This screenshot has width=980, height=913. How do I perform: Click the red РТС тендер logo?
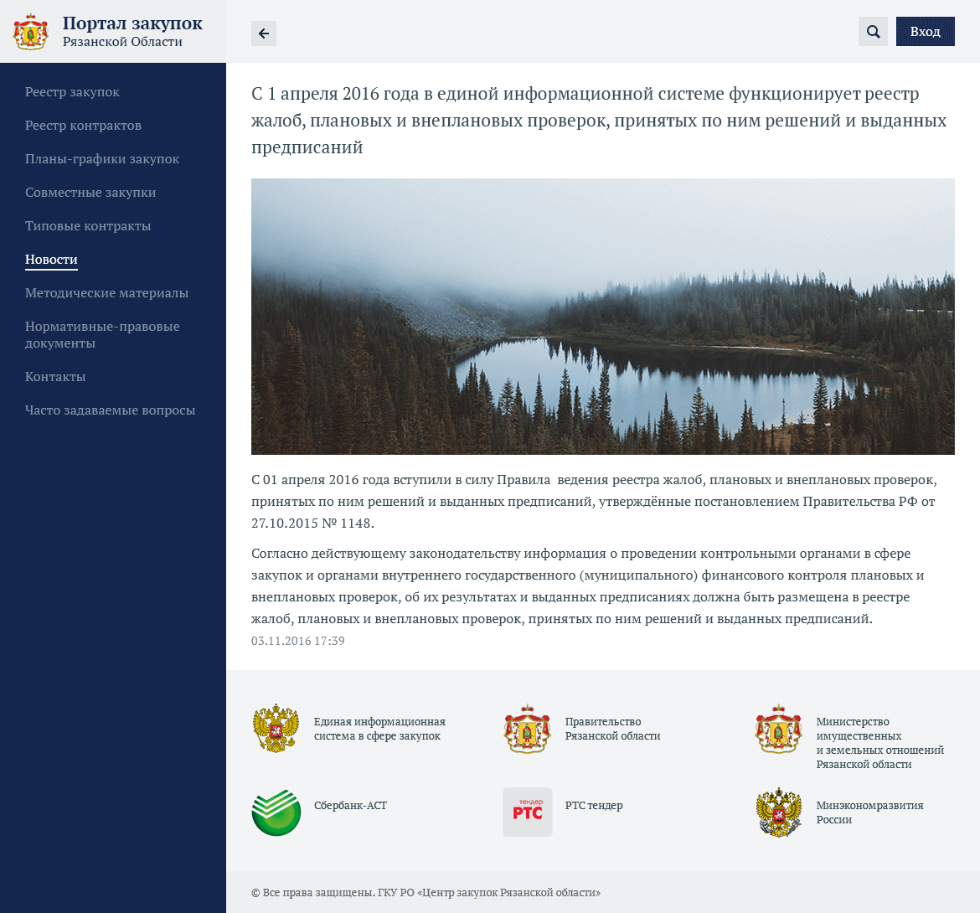point(527,812)
